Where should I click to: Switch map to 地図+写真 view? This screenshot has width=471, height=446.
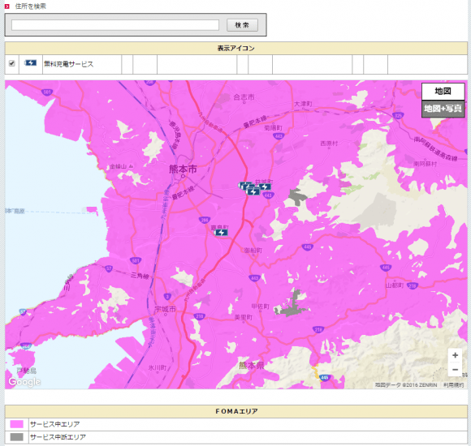pos(443,109)
